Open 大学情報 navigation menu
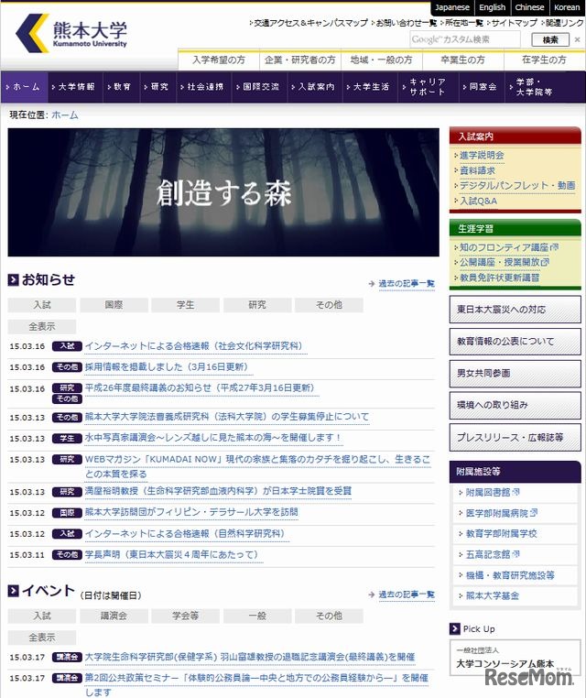Viewport: 586px width, 698px height. (x=75, y=87)
